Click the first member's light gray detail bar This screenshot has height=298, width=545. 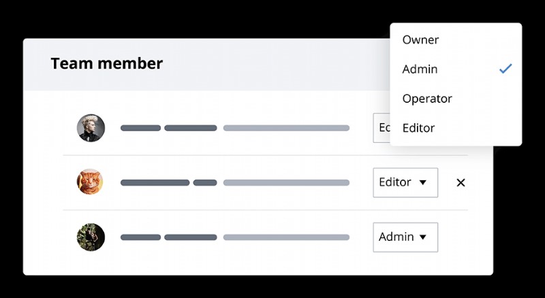pyautogui.click(x=286, y=128)
